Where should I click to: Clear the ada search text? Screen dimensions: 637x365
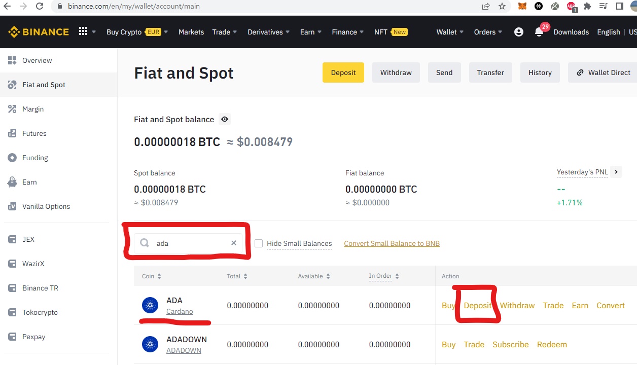click(x=234, y=243)
